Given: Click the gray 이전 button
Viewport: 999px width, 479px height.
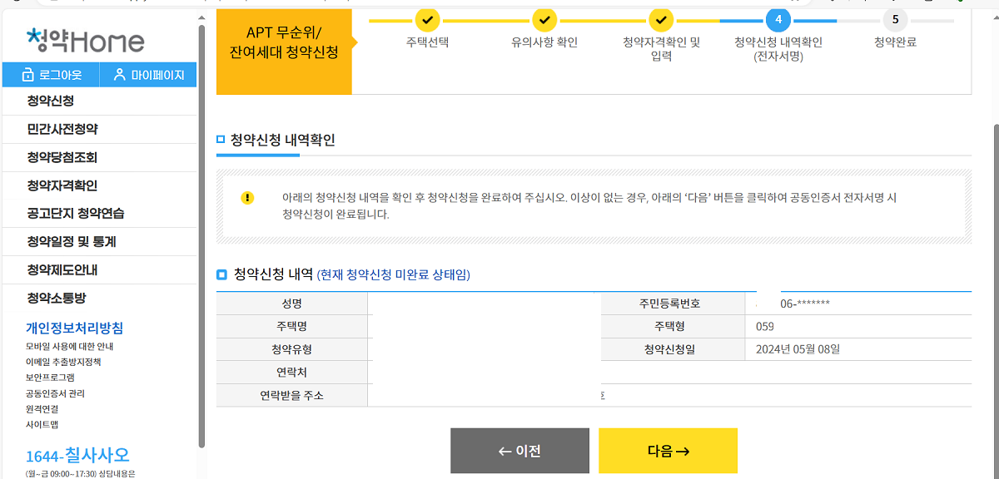Looking at the screenshot, I should [519, 451].
